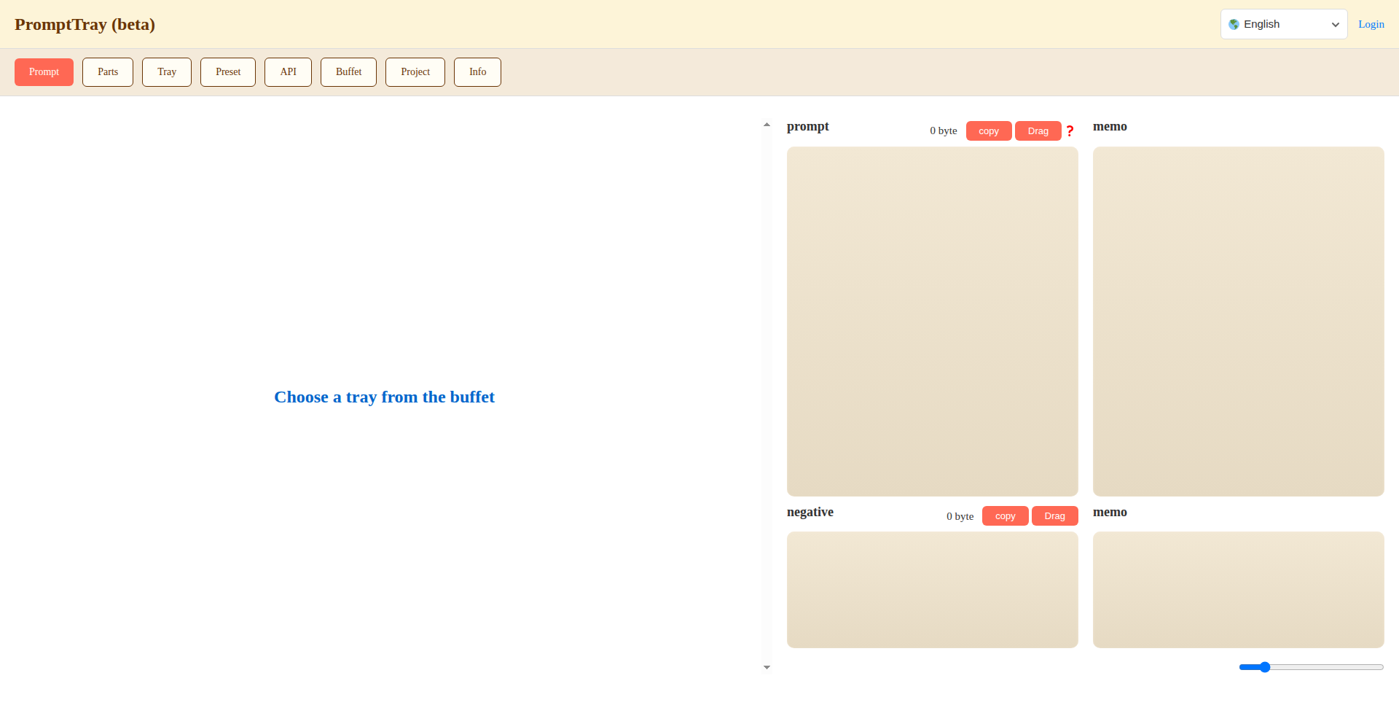
Task: Click the red question mark help icon
Action: (x=1070, y=131)
